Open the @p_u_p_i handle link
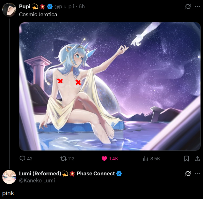 (x=64, y=7)
